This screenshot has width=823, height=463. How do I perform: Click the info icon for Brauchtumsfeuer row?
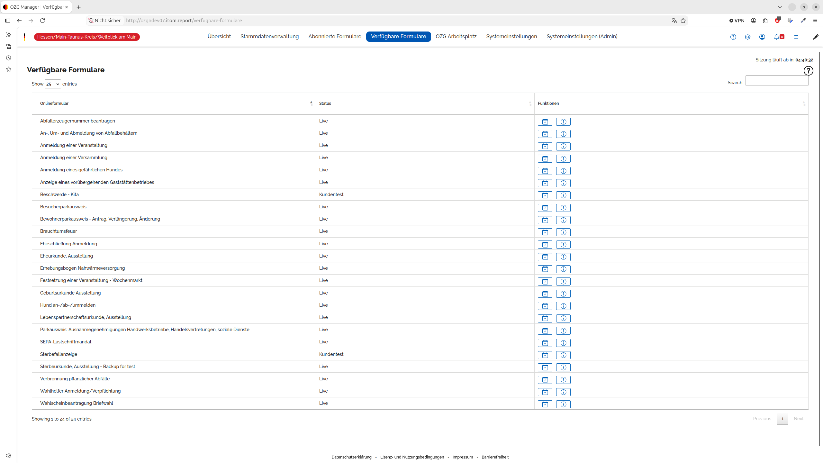point(563,232)
